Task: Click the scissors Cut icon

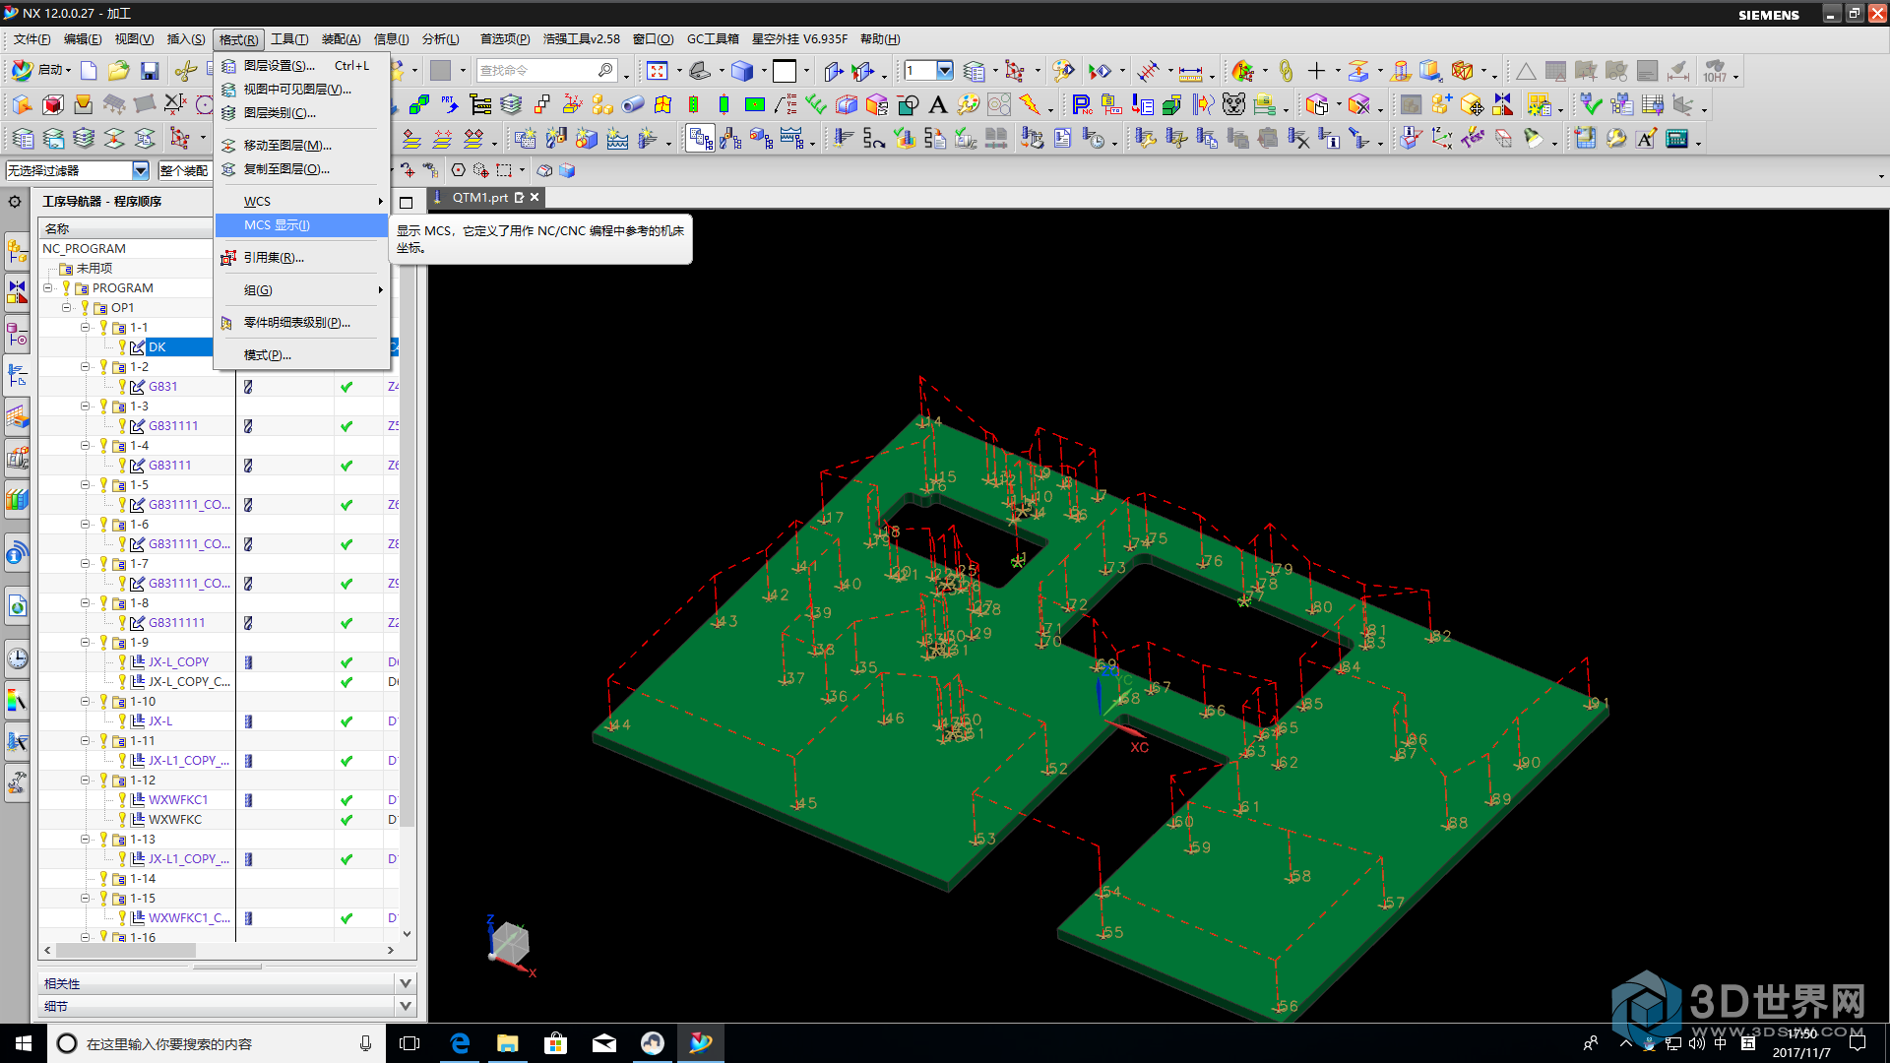Action: tap(184, 71)
